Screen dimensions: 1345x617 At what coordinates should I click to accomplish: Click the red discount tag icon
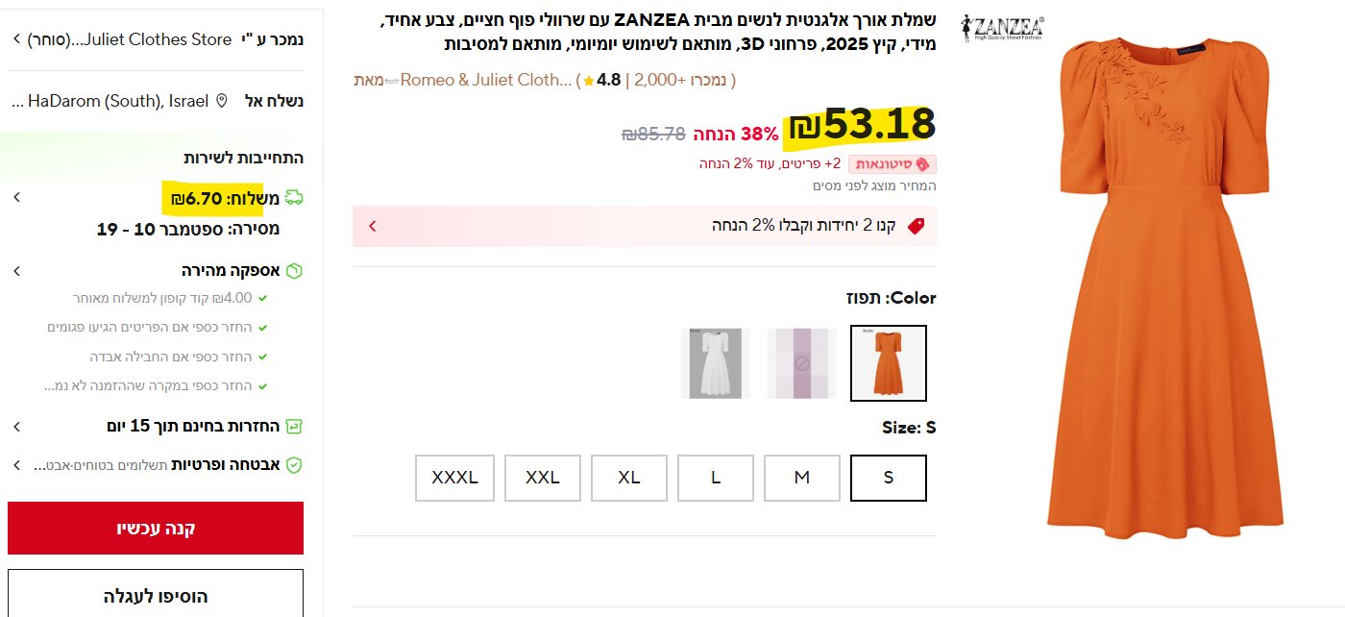tap(916, 226)
